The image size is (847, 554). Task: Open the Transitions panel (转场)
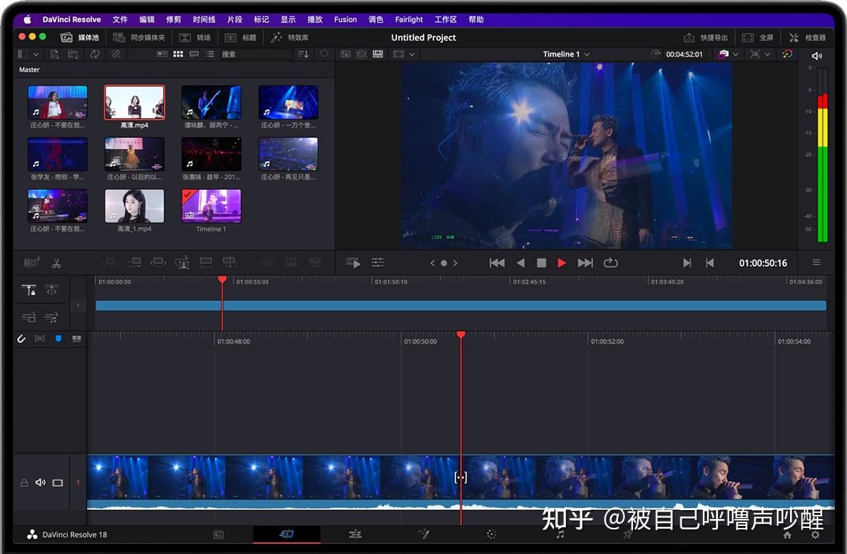coord(195,38)
